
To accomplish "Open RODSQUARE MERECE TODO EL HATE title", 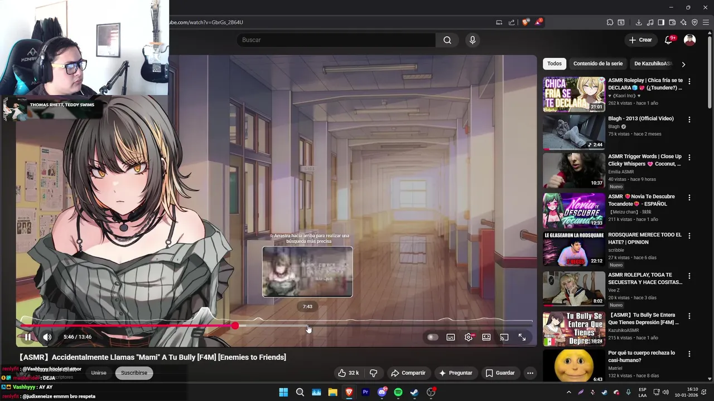I will pyautogui.click(x=645, y=238).
